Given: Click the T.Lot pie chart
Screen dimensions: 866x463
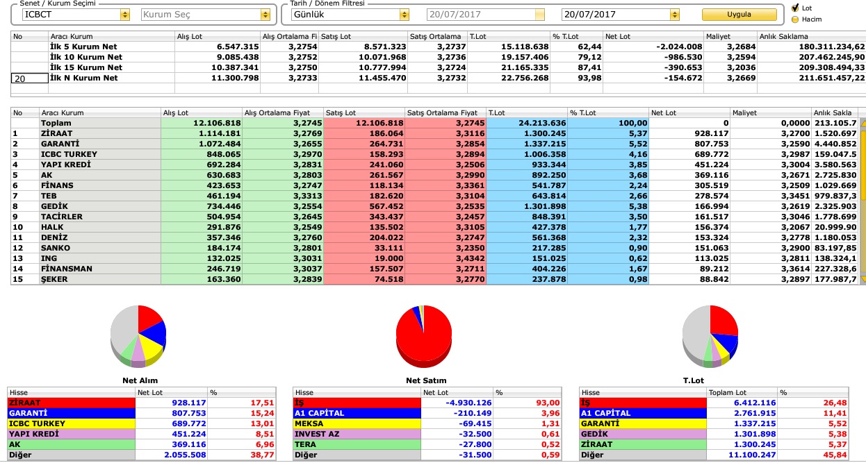Looking at the screenshot, I should point(710,335).
